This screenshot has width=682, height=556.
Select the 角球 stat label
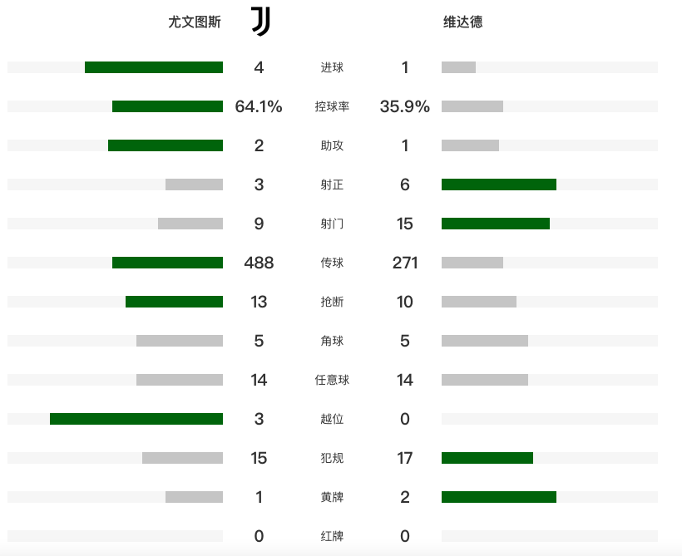[x=332, y=341]
